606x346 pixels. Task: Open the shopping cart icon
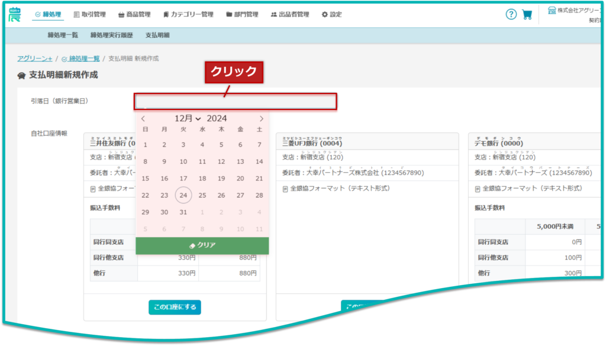click(527, 15)
